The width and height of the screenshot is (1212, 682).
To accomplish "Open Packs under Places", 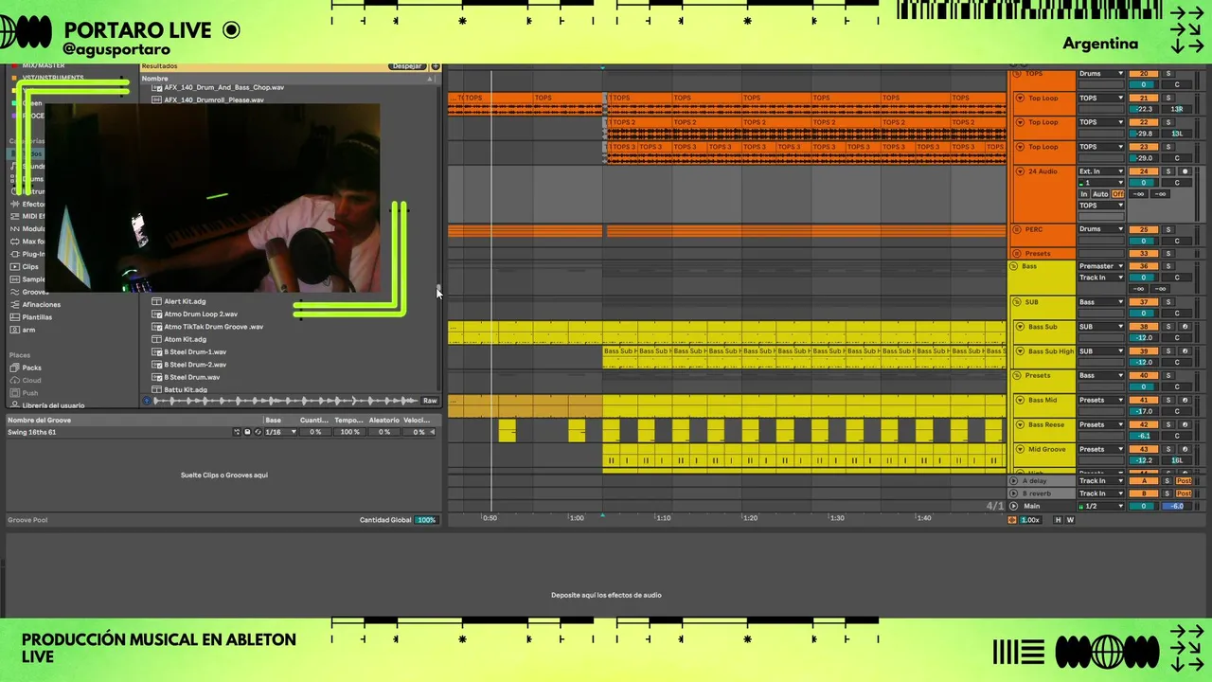I will [x=31, y=368].
